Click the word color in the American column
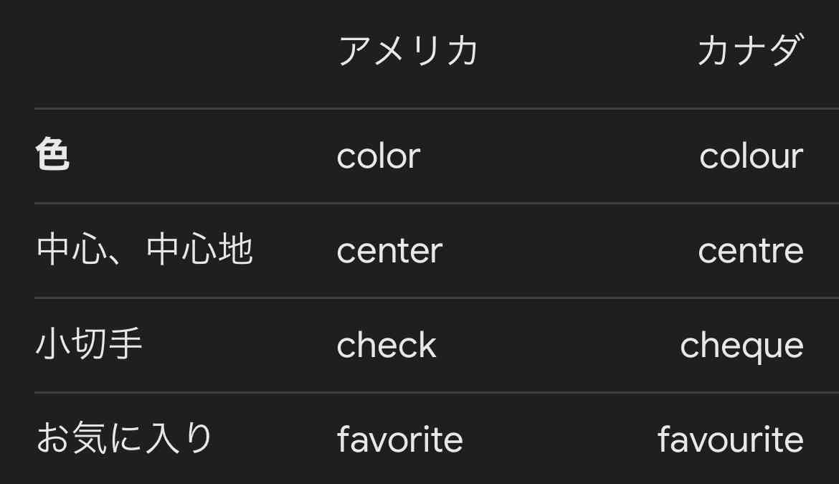The height and width of the screenshot is (484, 839). click(379, 156)
